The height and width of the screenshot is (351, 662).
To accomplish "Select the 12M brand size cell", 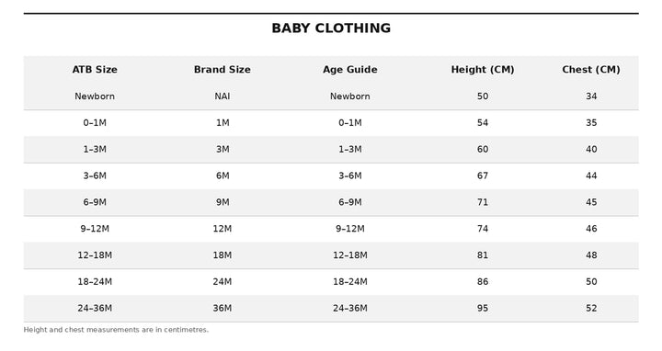I will (223, 229).
